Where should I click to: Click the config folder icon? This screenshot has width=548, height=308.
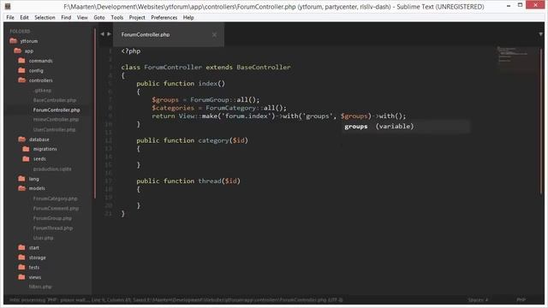click(21, 70)
